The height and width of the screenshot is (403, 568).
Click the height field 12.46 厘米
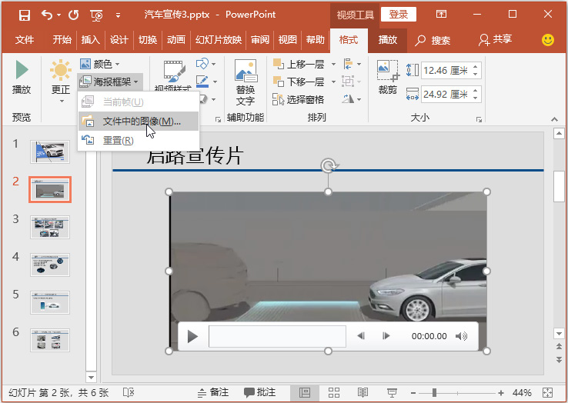pos(446,70)
